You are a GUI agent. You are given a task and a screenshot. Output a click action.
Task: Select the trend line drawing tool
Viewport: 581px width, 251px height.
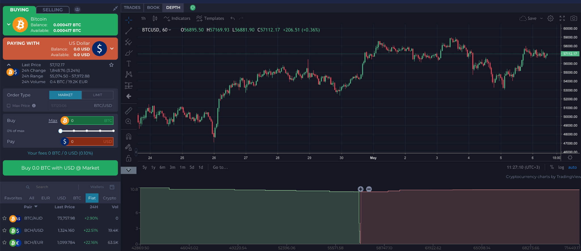click(129, 31)
